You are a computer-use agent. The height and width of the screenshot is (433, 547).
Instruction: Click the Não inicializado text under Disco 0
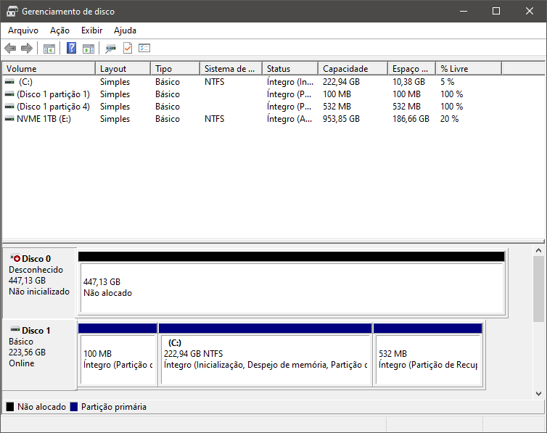click(39, 292)
